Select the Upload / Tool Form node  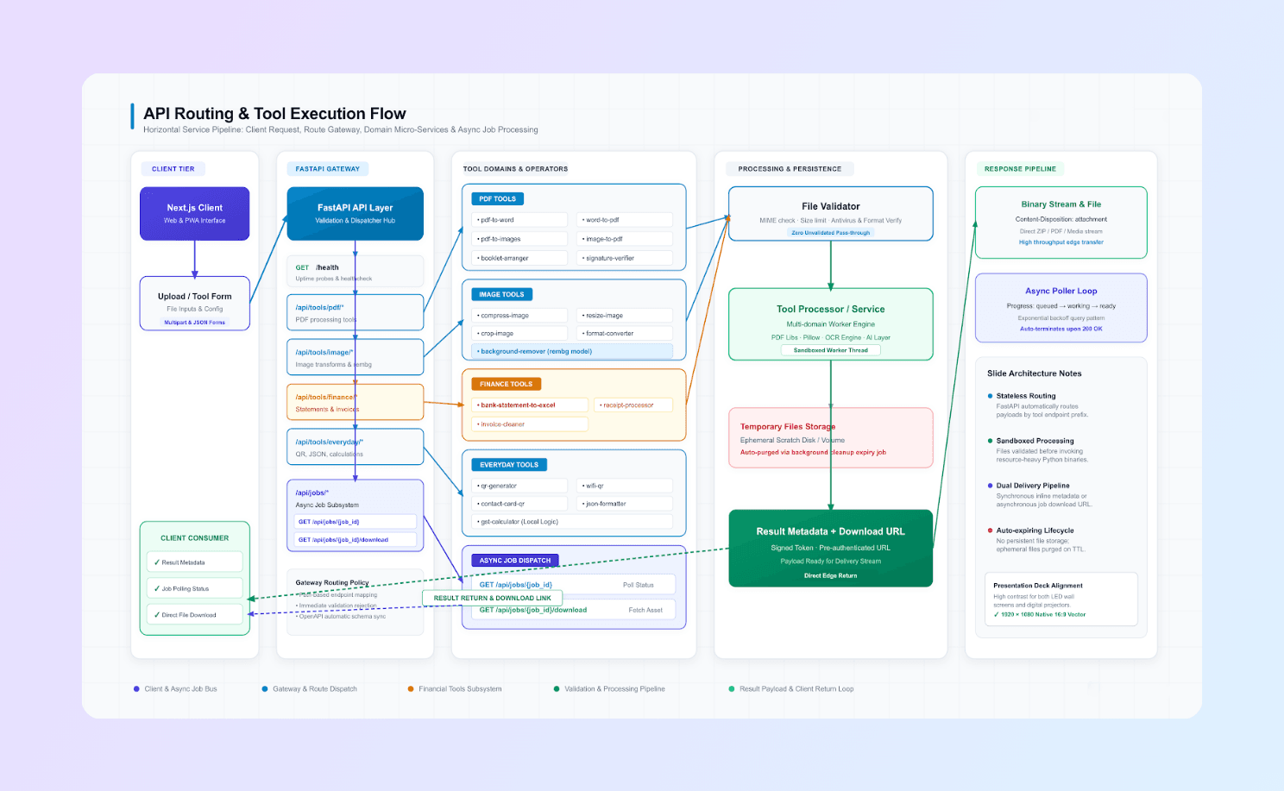click(x=195, y=303)
